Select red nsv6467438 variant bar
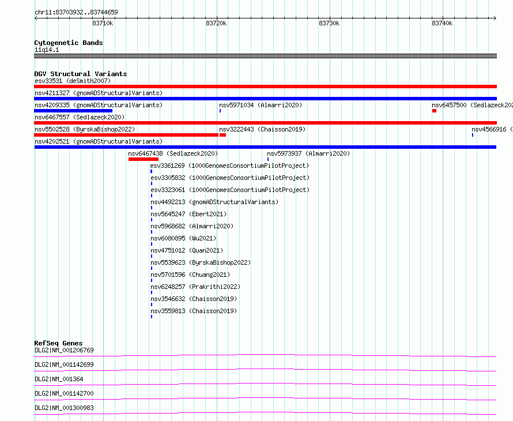Viewport: 513px width, 421px height. pos(144,159)
